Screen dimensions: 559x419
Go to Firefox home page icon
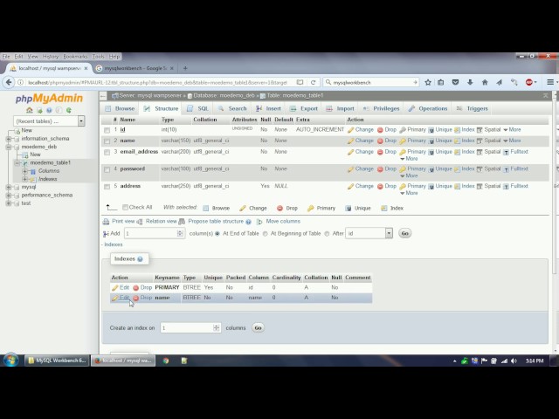(x=485, y=82)
